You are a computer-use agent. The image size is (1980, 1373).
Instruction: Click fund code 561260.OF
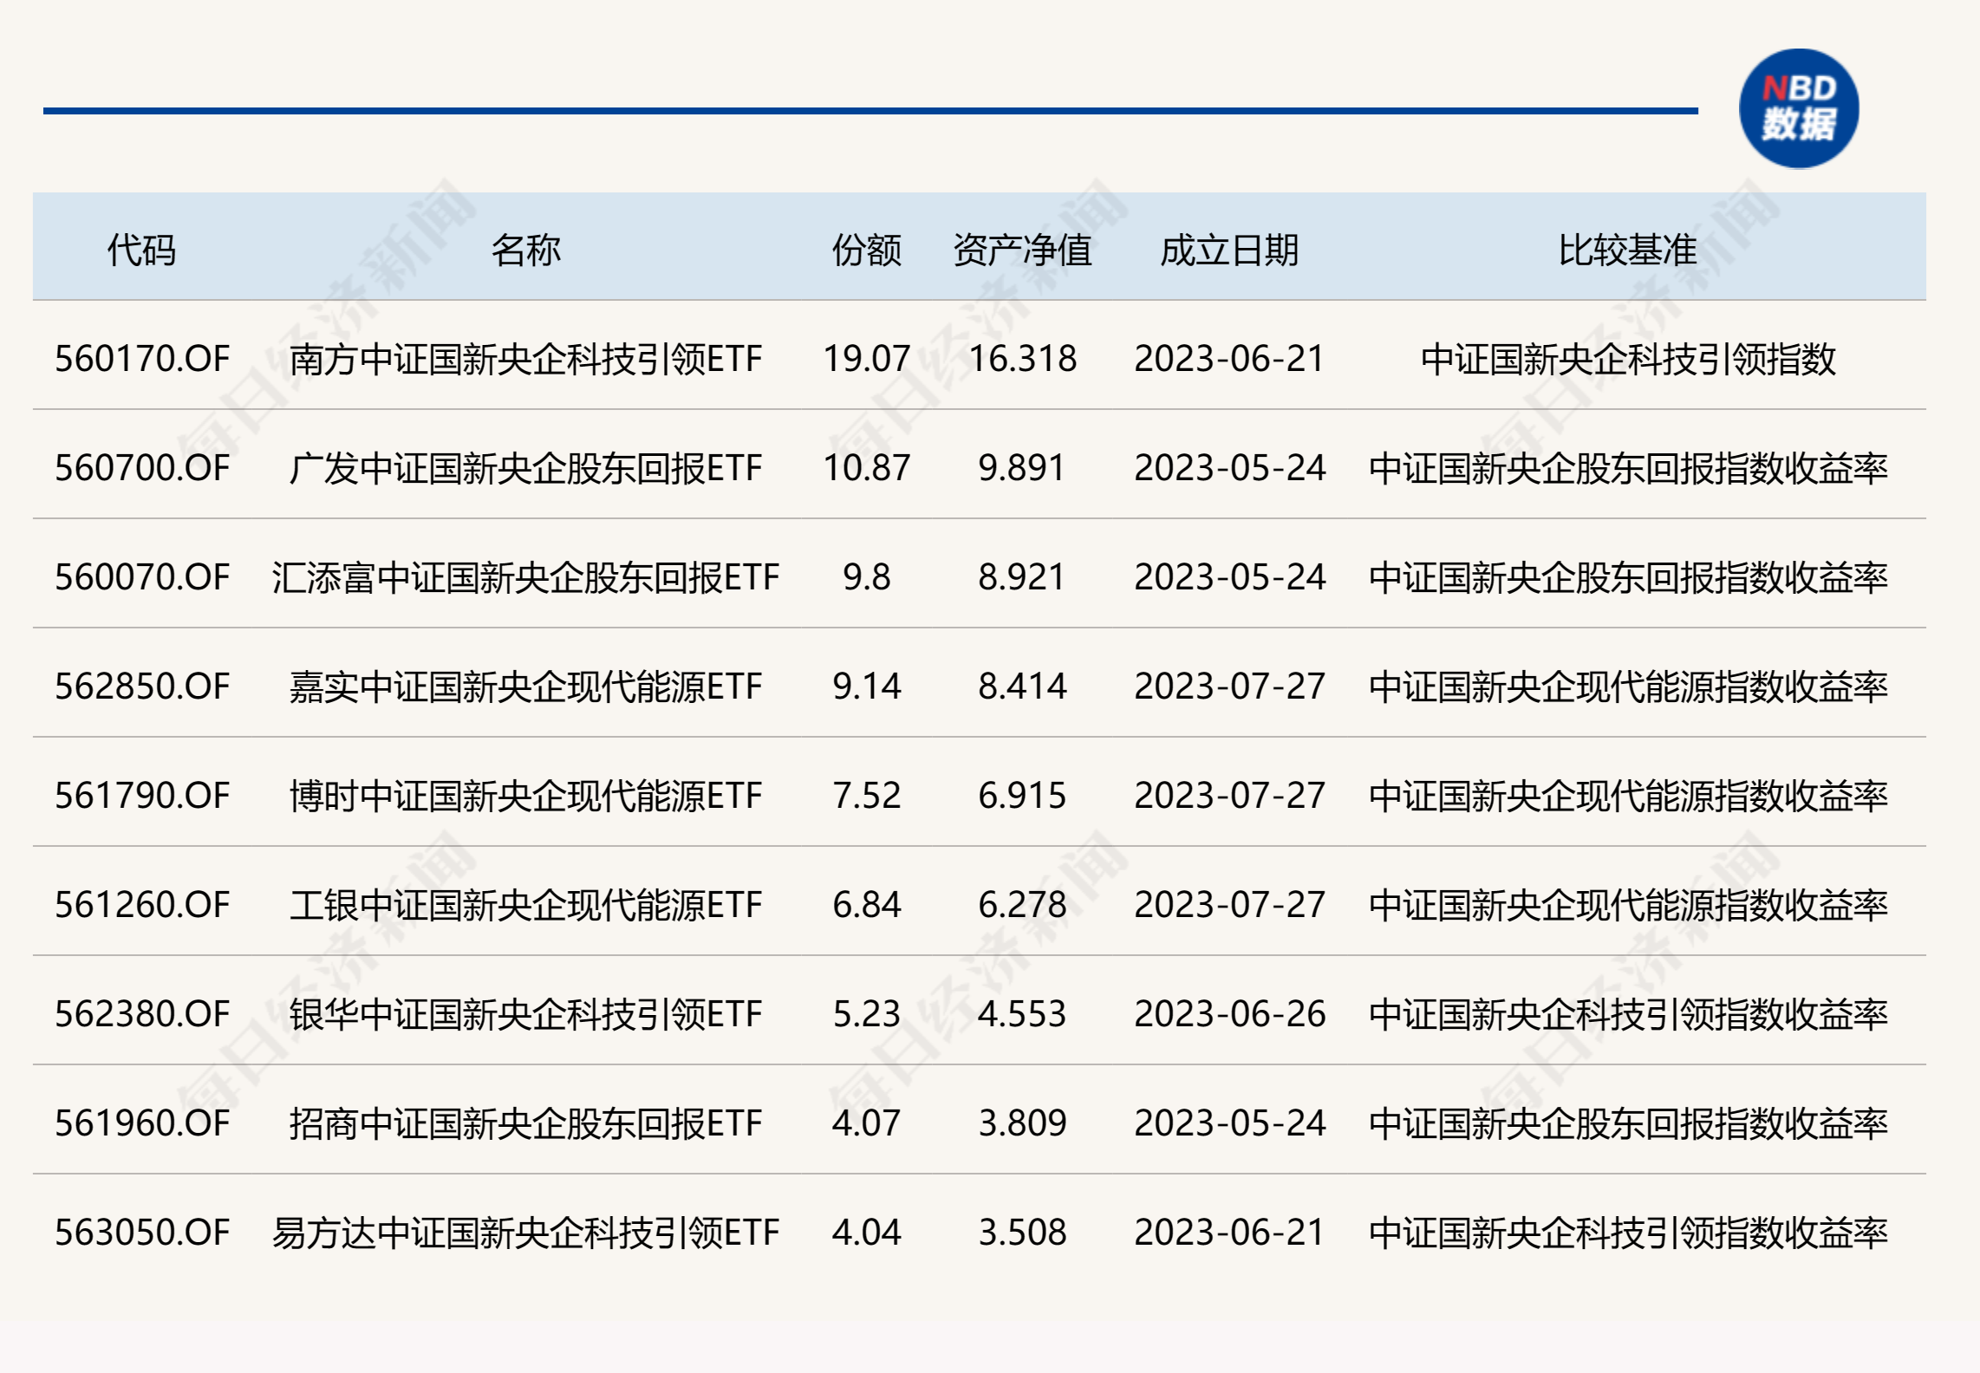(142, 905)
